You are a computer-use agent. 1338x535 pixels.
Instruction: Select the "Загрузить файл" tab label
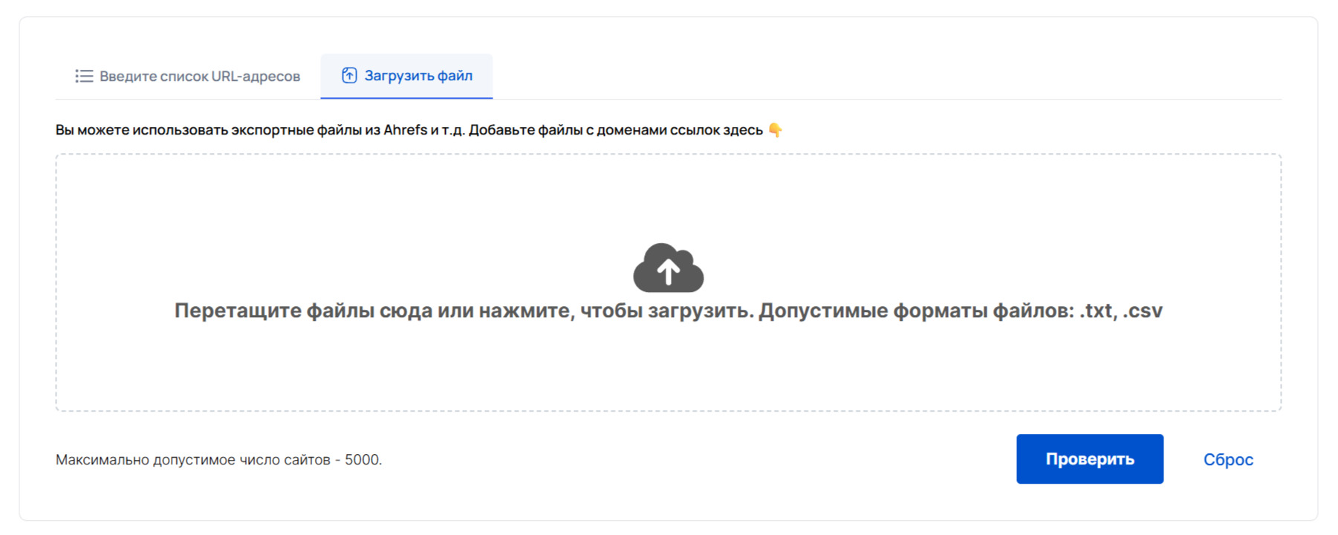coord(418,75)
